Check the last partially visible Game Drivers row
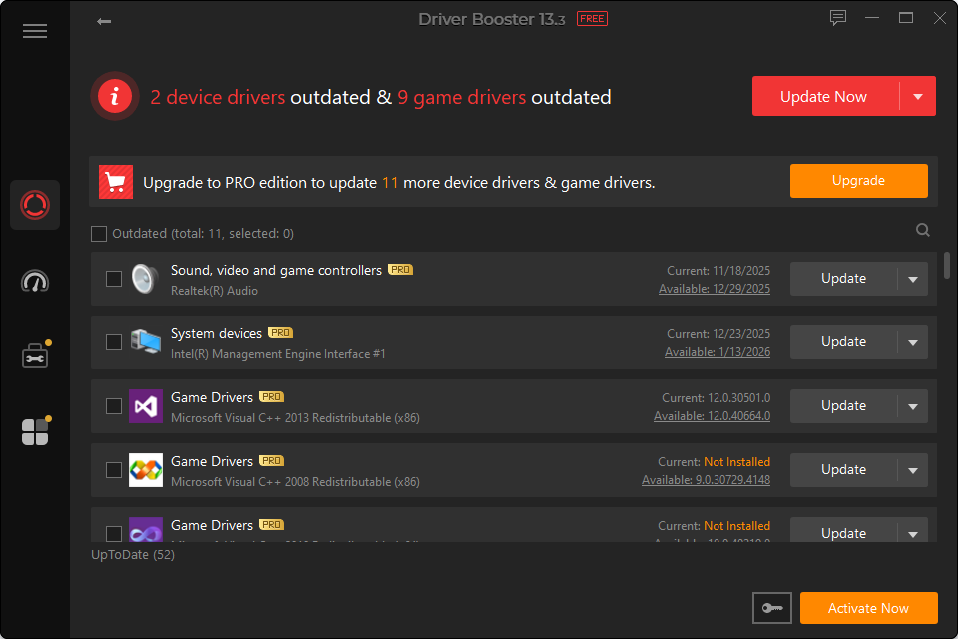This screenshot has height=639, width=958. click(x=114, y=534)
